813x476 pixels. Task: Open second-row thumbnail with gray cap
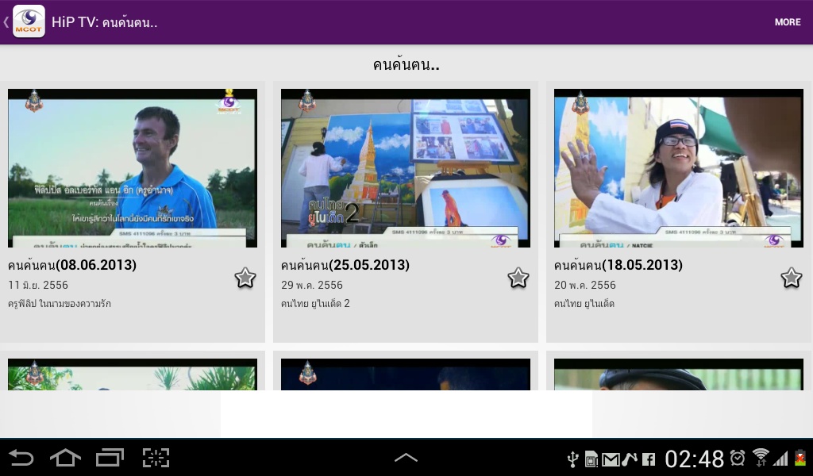(679, 374)
